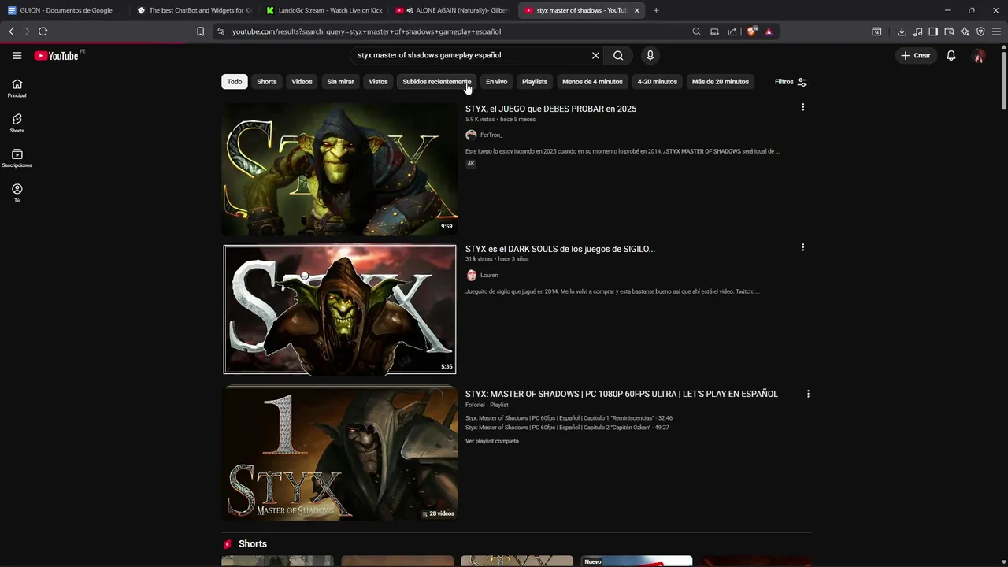Go to the YouTube home logo

(x=57, y=56)
